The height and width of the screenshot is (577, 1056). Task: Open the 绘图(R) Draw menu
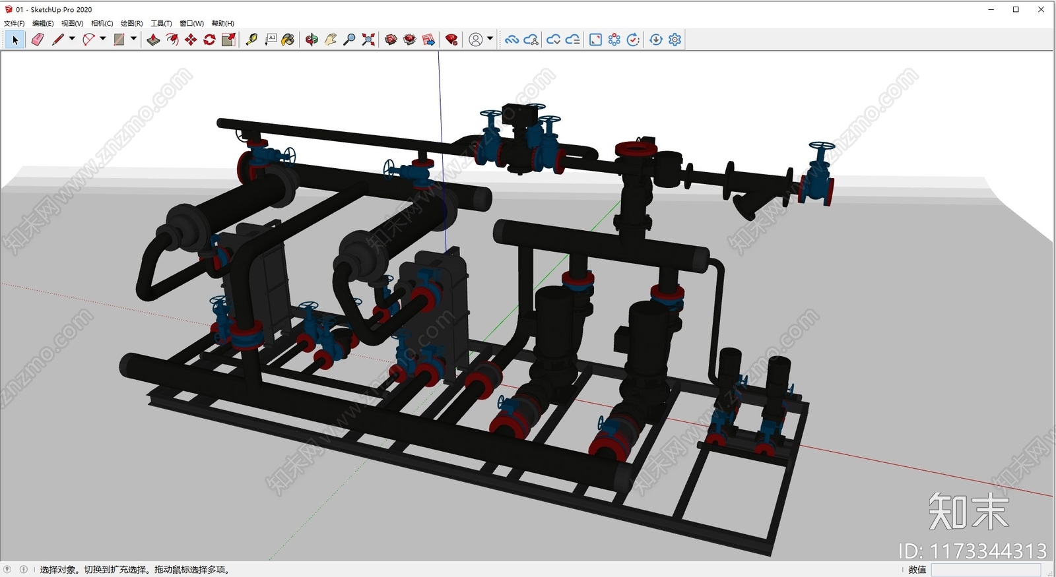tap(132, 23)
